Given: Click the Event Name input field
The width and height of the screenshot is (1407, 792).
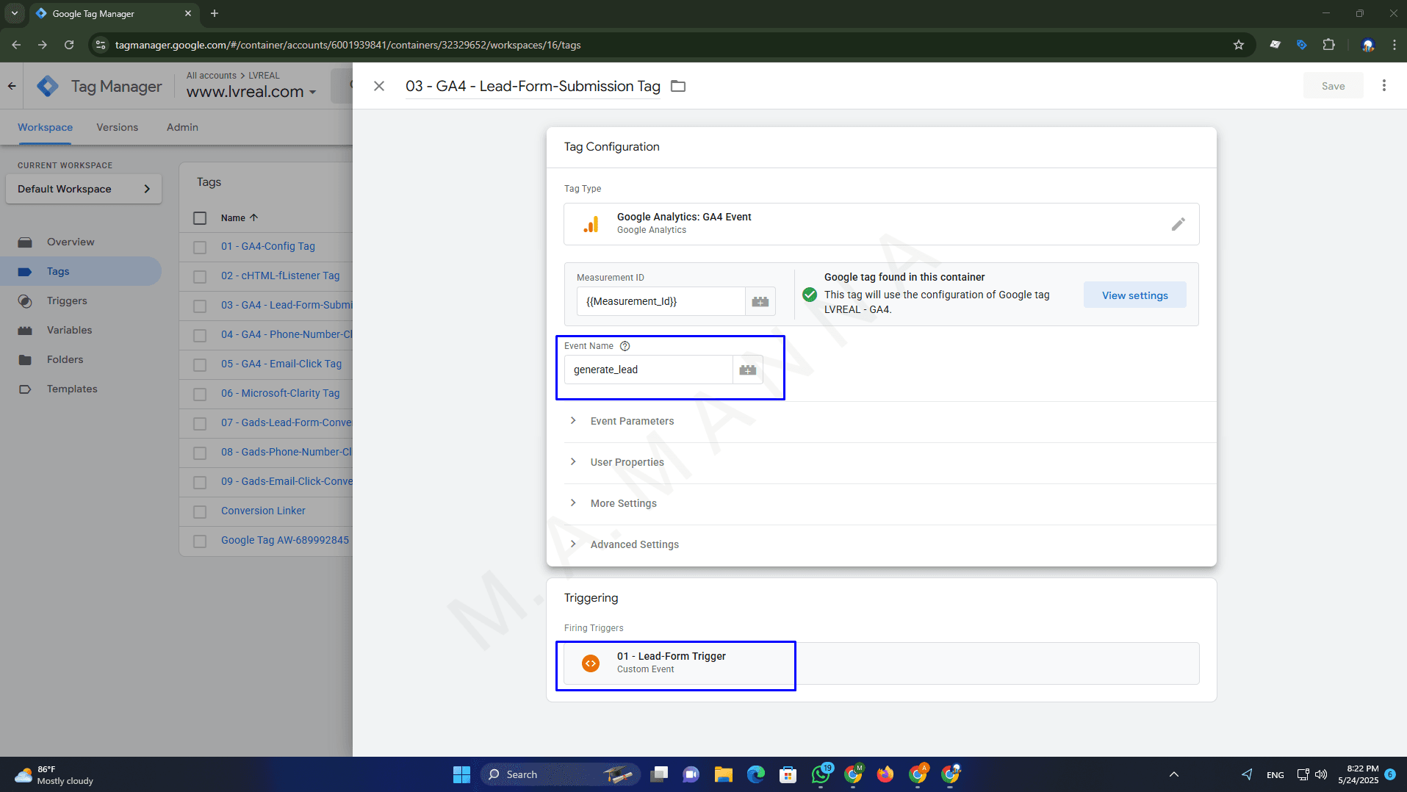Looking at the screenshot, I should 648,370.
